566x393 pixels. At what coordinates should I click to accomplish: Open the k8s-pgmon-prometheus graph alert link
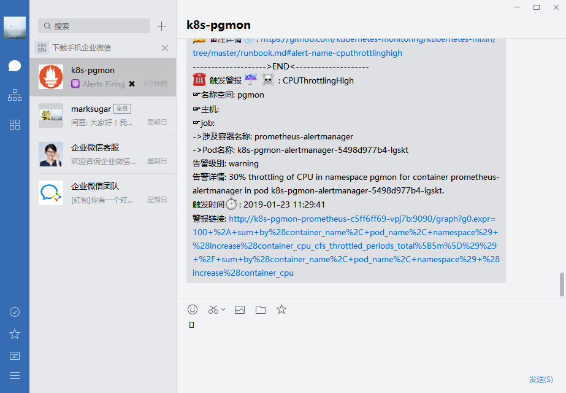(346, 246)
